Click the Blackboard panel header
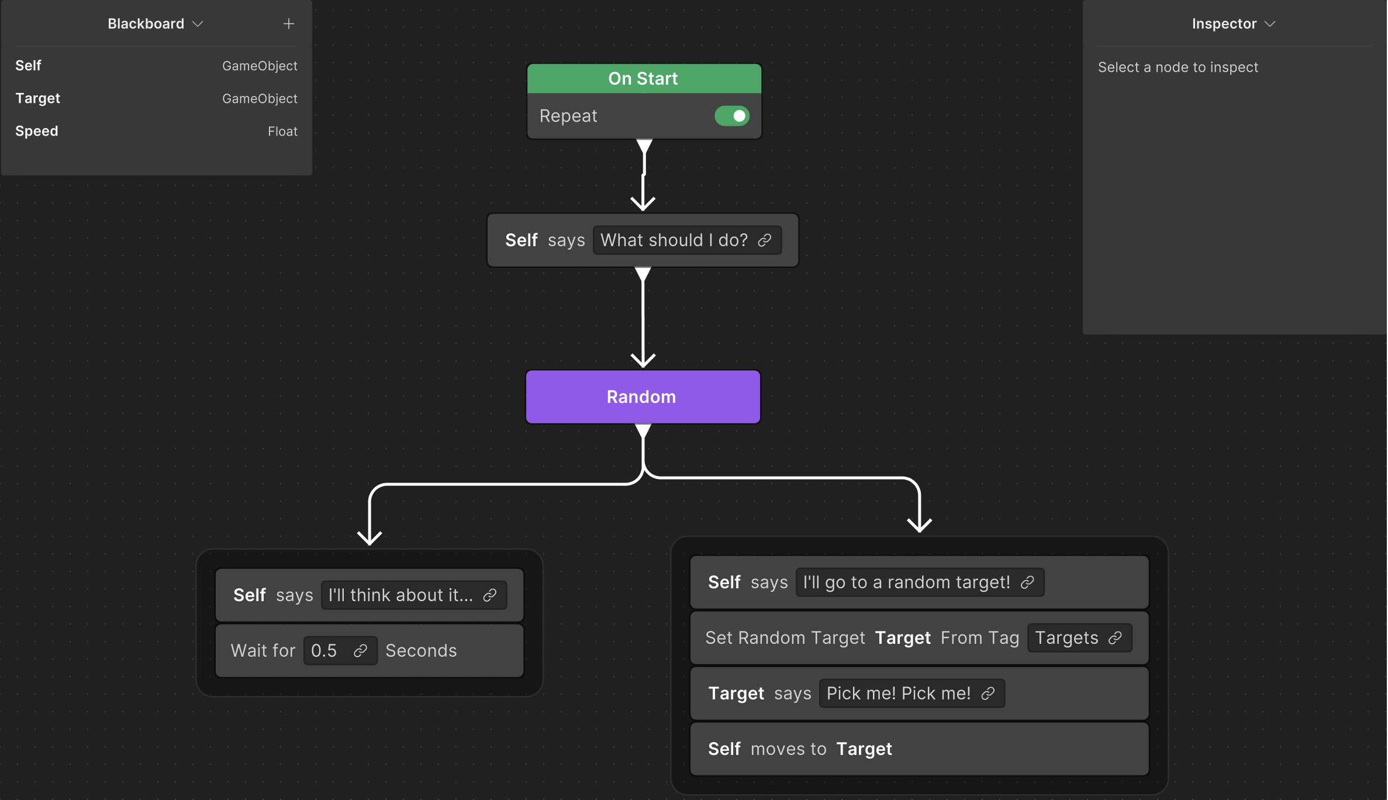This screenshot has height=800, width=1388. point(146,23)
